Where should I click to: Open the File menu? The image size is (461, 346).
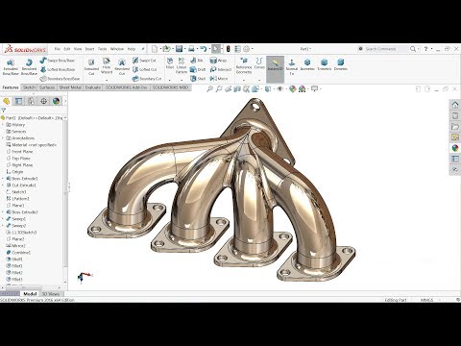58,49
